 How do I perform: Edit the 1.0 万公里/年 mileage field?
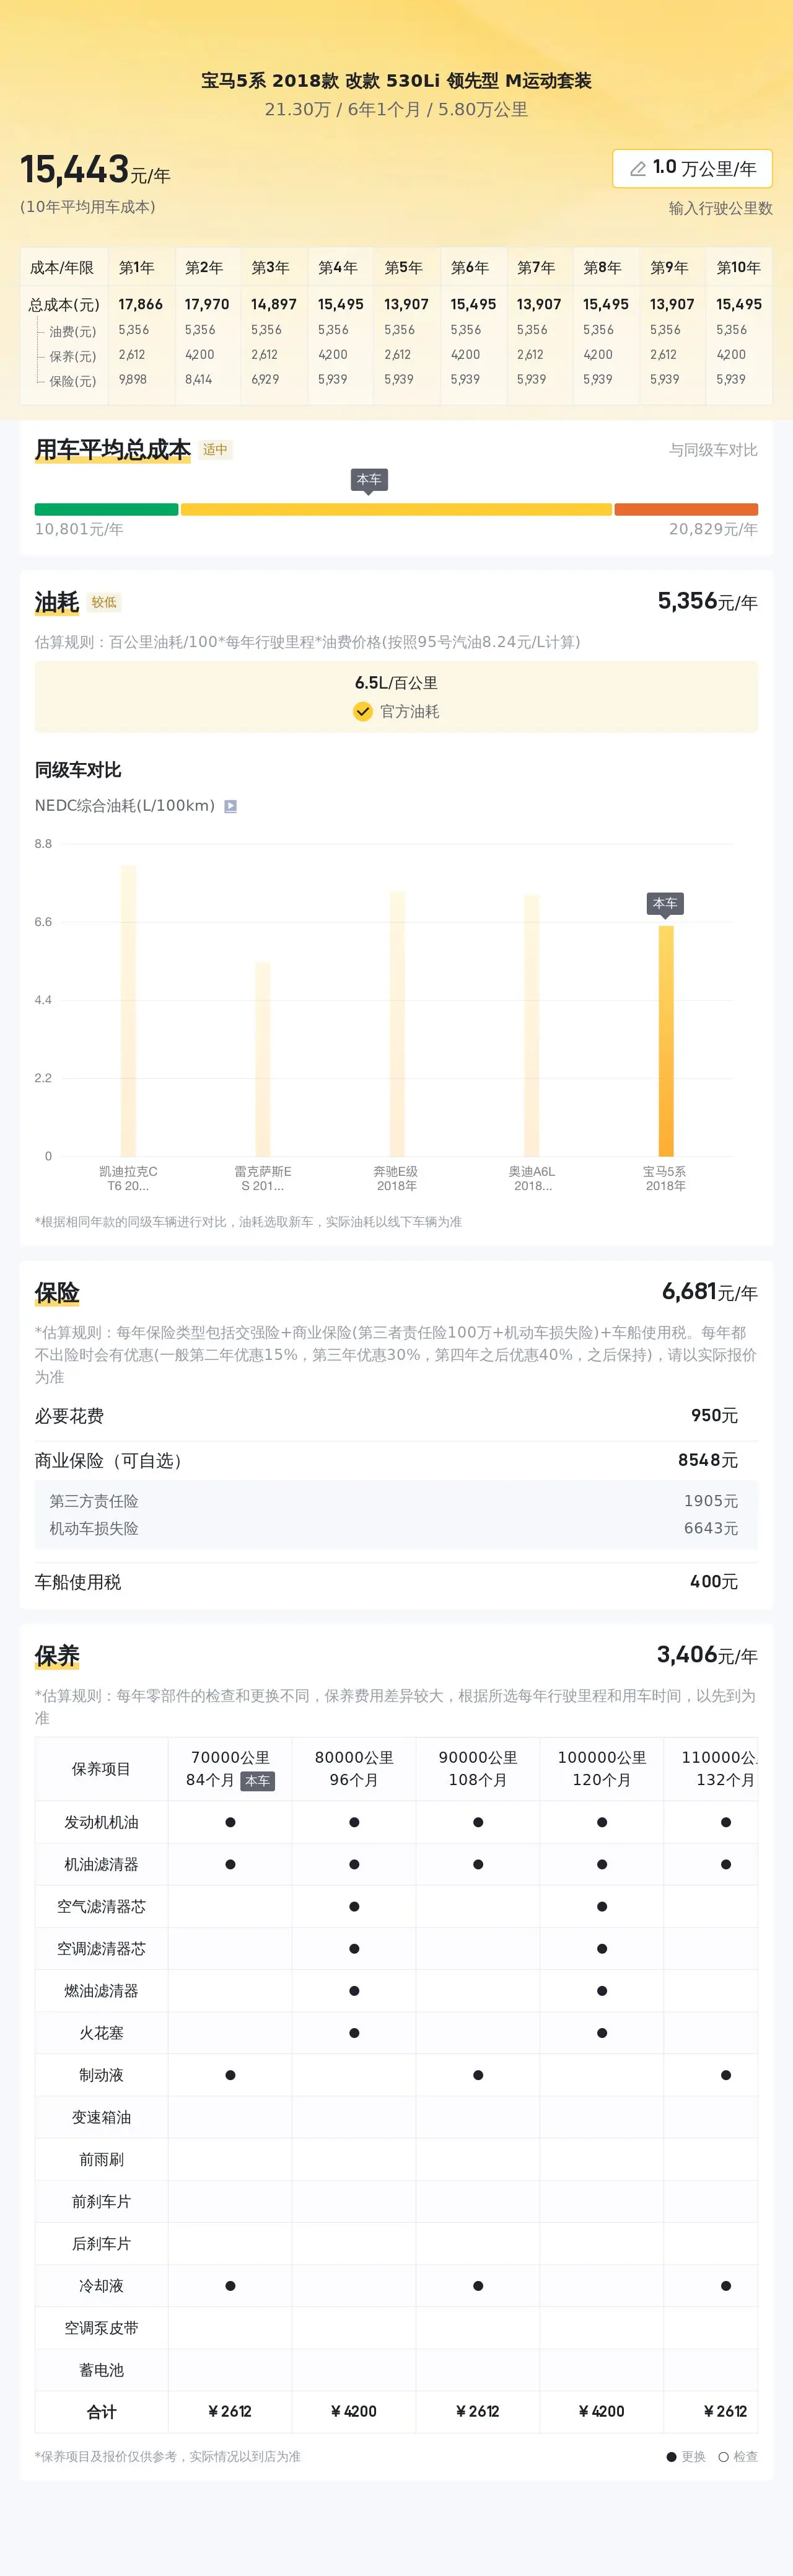[692, 168]
